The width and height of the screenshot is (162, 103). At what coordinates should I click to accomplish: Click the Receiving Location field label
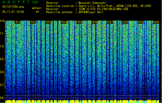60,6
